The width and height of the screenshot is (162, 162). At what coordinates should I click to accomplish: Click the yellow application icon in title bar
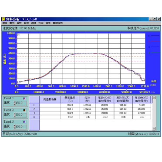tap(3, 19)
